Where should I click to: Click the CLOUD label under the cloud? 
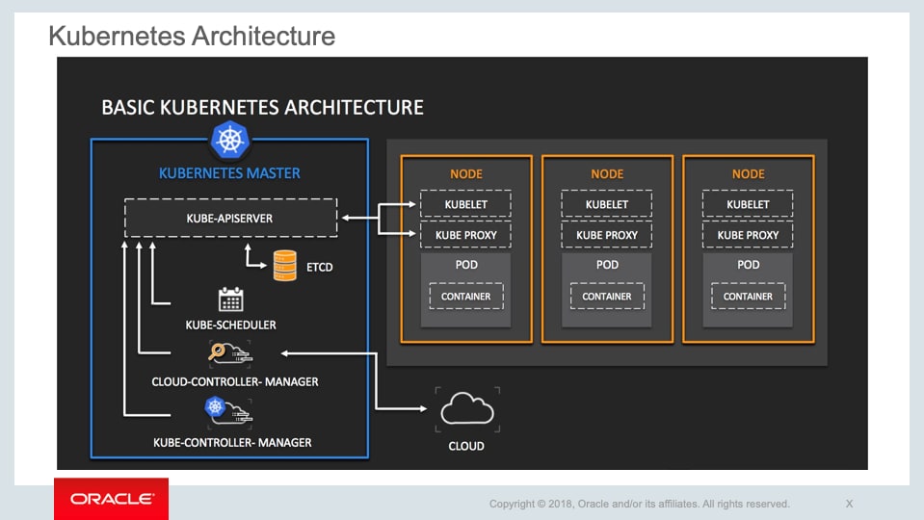tap(466, 446)
